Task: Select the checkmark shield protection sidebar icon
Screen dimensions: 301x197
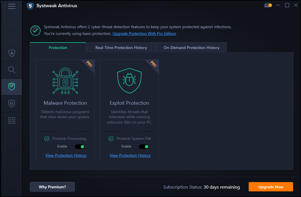Action: (12, 87)
